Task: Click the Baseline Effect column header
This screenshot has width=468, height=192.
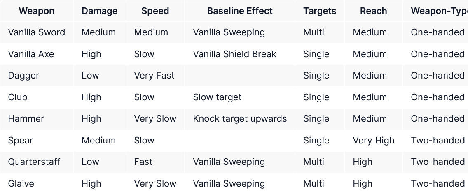Action: (240, 11)
